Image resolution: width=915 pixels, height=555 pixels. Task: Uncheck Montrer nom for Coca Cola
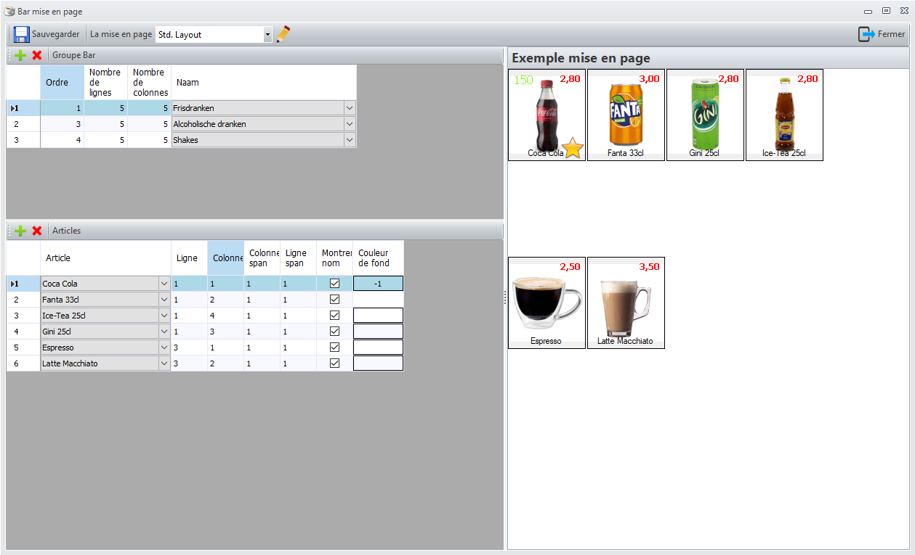pos(334,284)
